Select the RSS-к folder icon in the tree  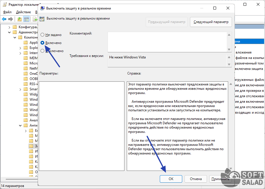26,84
